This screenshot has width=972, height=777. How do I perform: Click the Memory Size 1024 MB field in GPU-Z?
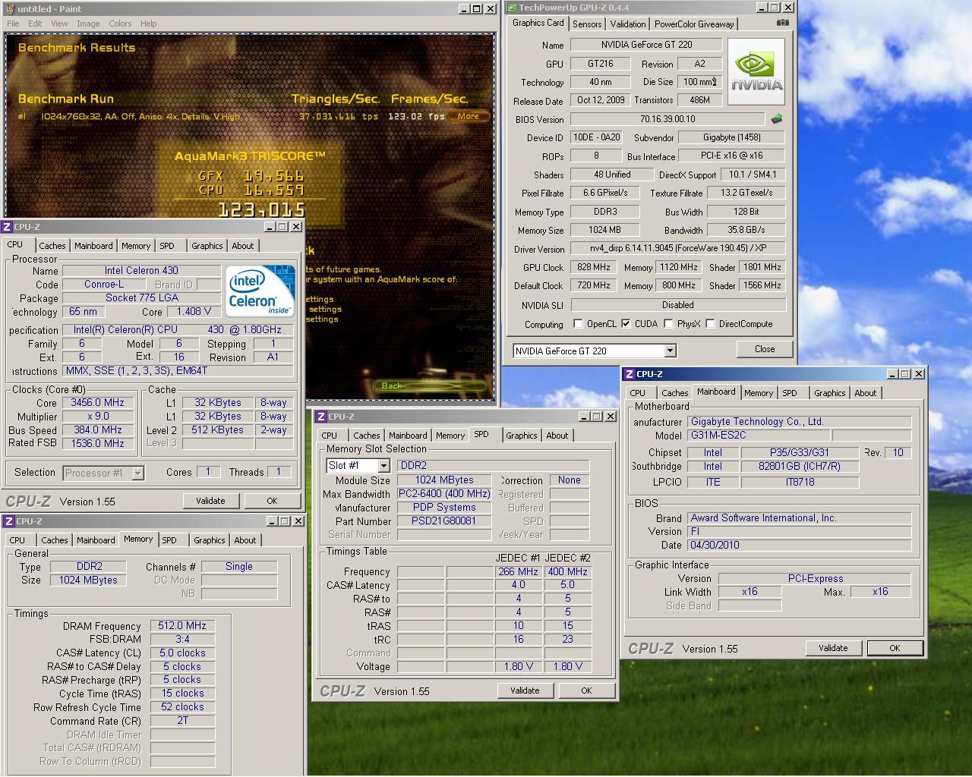(x=604, y=230)
